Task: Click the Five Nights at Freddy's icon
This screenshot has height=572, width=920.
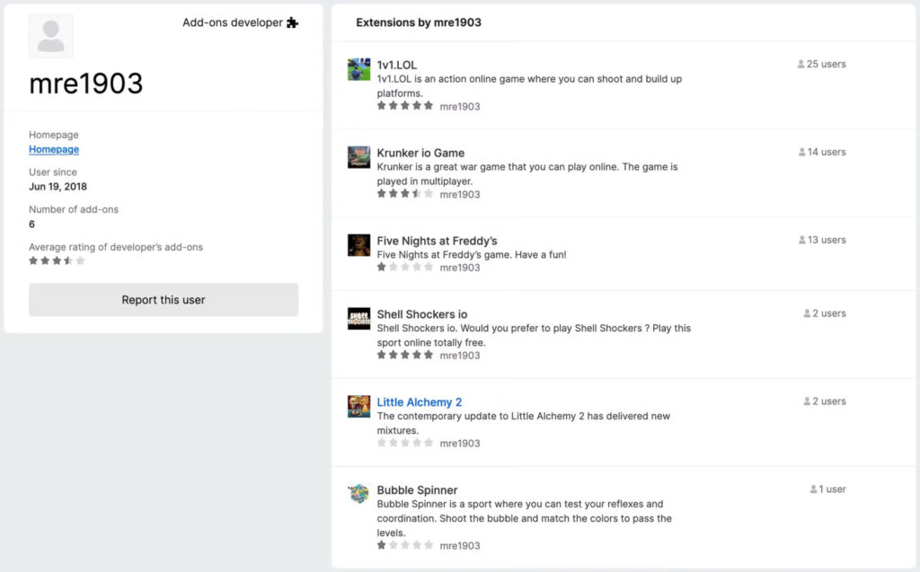Action: point(358,246)
